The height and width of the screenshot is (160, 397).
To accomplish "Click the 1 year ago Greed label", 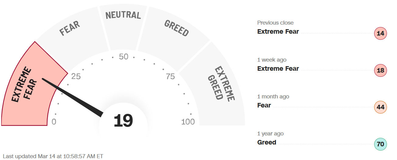I will pos(267,142).
